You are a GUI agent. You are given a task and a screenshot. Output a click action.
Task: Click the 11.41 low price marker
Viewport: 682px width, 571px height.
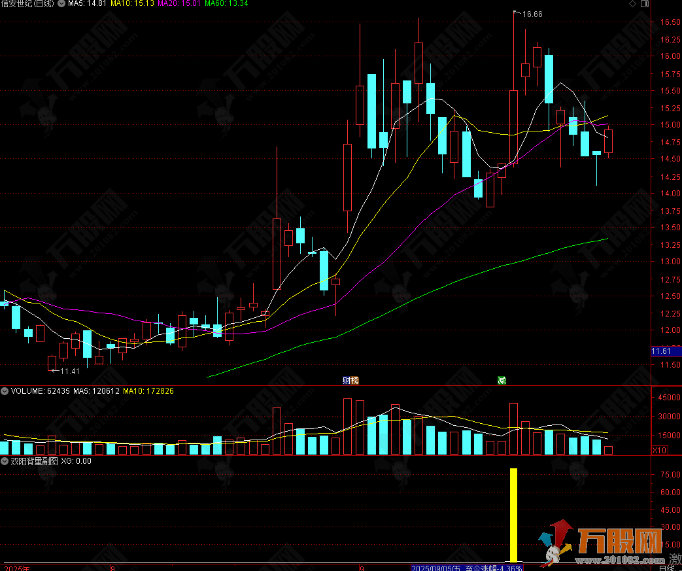pyautogui.click(x=68, y=372)
